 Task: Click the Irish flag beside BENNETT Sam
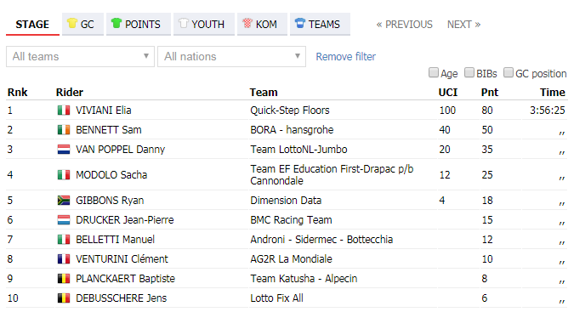(64, 129)
